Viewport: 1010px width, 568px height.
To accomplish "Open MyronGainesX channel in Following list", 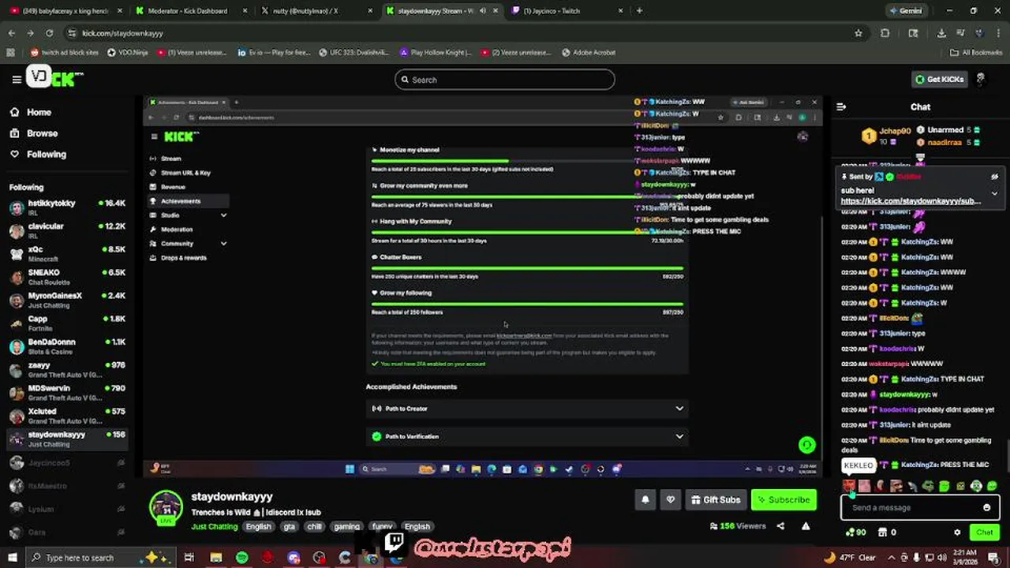I will (67, 300).
